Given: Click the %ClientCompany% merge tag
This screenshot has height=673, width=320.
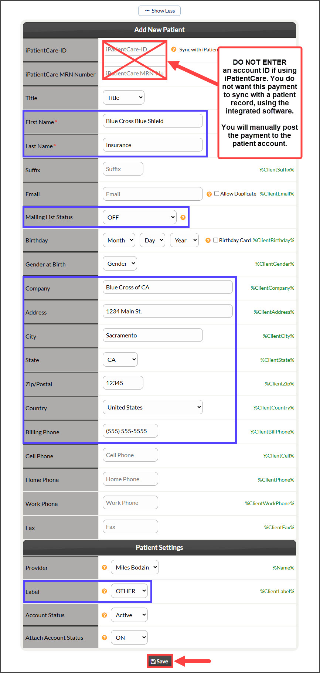Looking at the screenshot, I should point(273,288).
